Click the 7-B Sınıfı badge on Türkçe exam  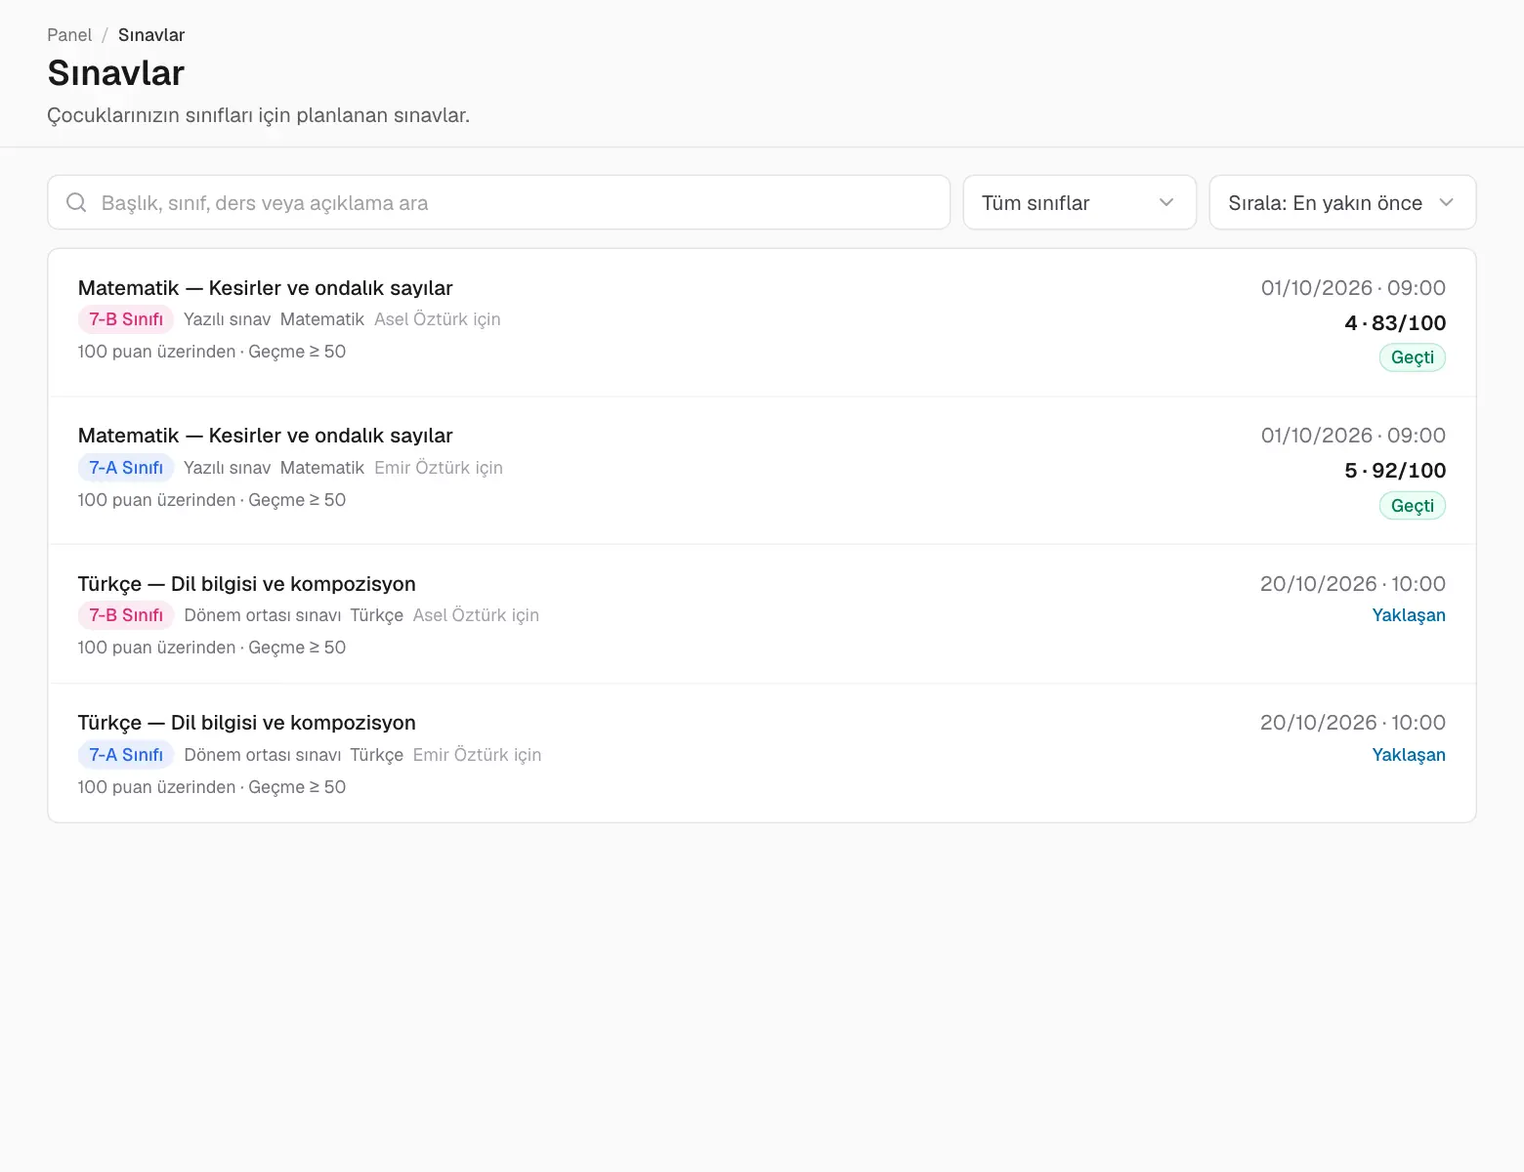click(126, 615)
